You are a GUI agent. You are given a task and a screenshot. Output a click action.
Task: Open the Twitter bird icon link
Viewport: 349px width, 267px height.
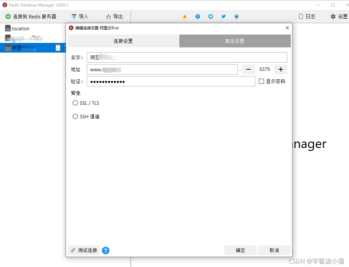[x=224, y=16]
